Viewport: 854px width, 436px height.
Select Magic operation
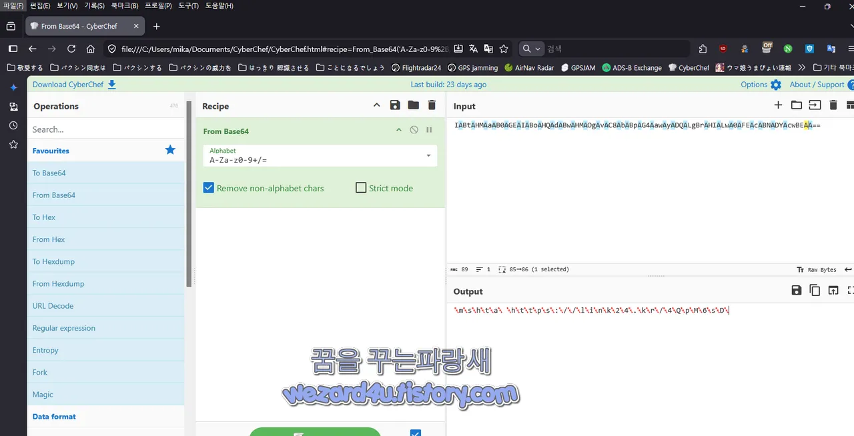pos(105,394)
